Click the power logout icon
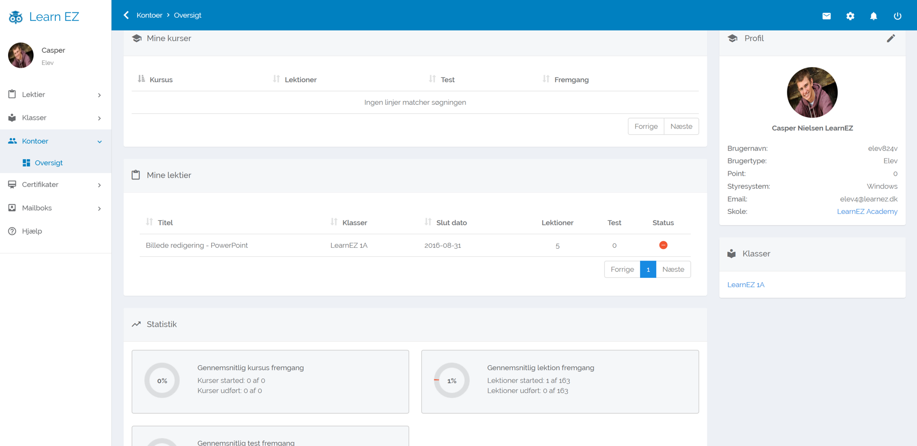 click(897, 16)
